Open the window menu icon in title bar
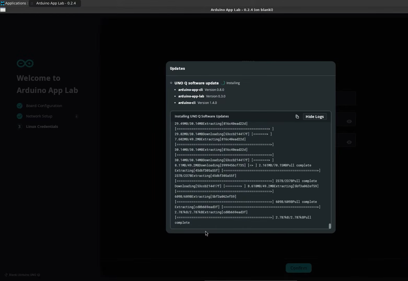This screenshot has width=408, height=281. 3,10
